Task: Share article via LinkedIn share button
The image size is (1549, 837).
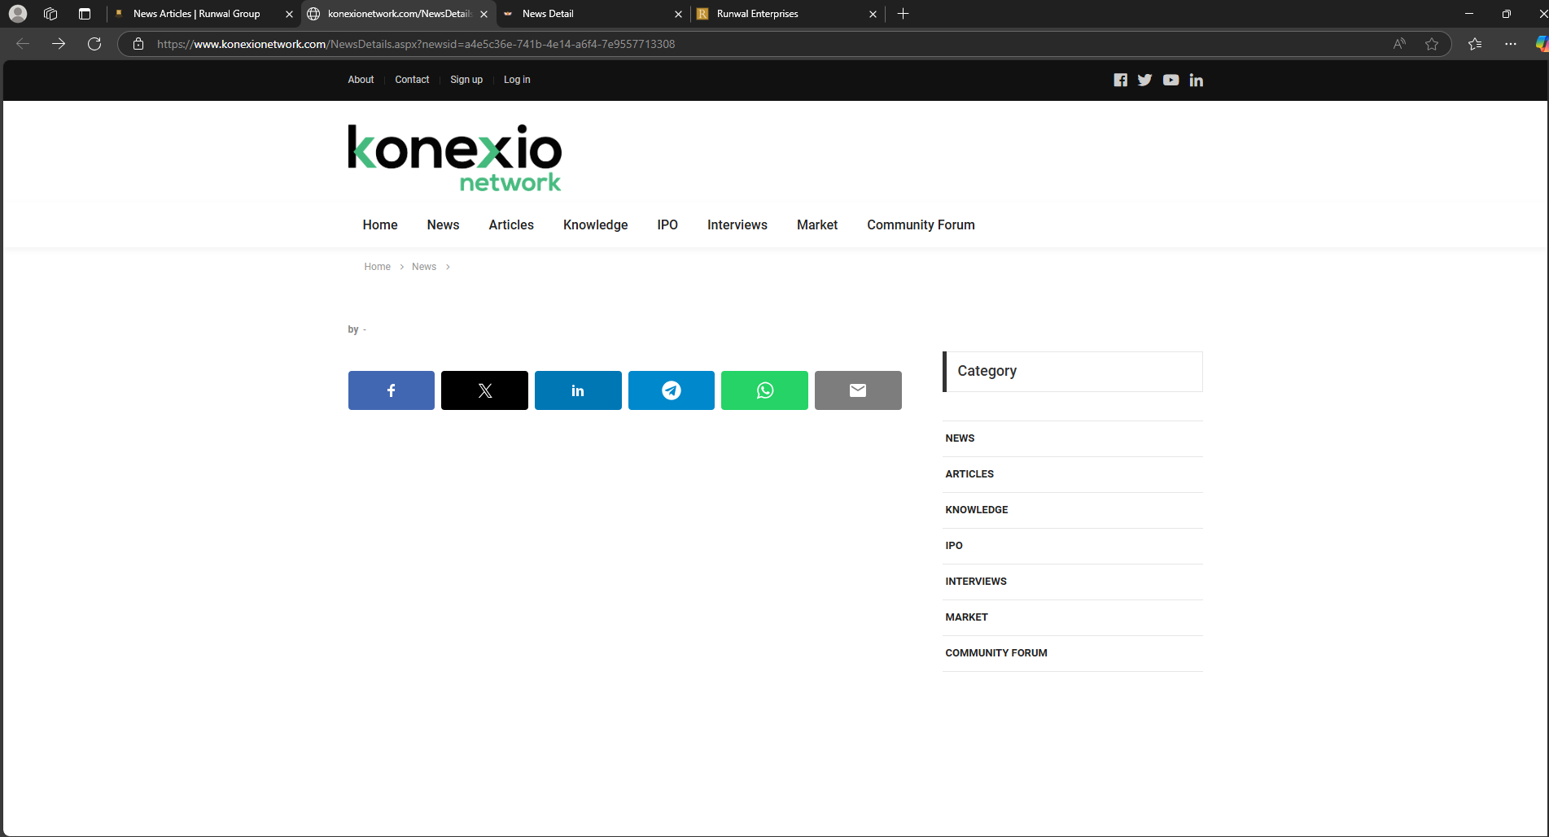Action: coord(578,390)
